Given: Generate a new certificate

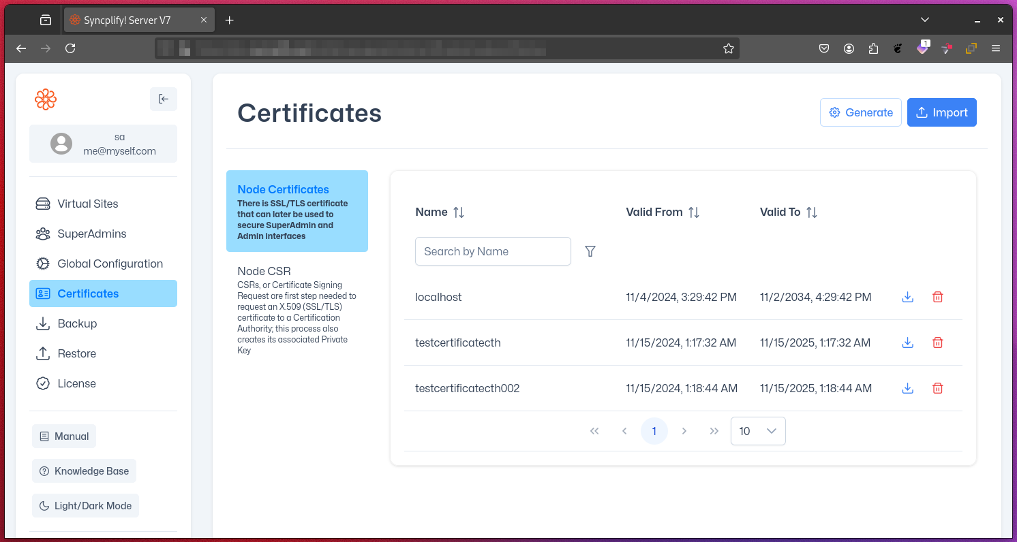Looking at the screenshot, I should 861,112.
